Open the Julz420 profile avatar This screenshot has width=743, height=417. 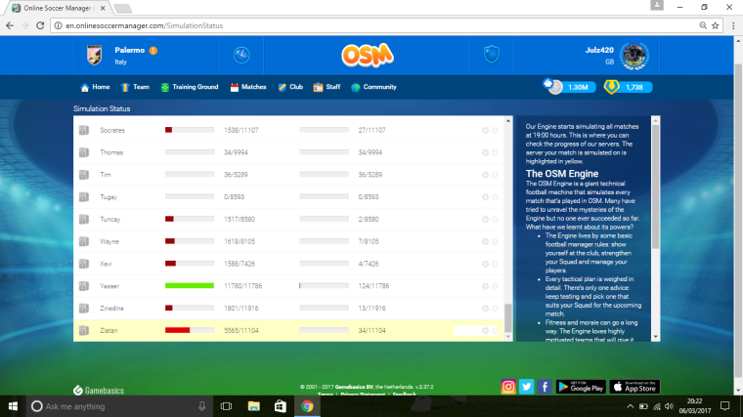[634, 56]
